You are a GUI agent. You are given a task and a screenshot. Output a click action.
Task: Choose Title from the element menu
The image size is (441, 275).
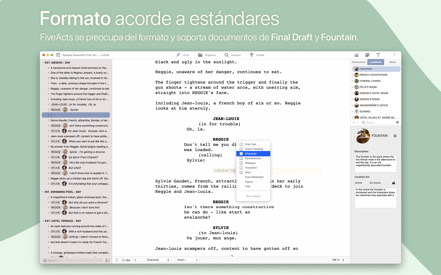(x=253, y=186)
